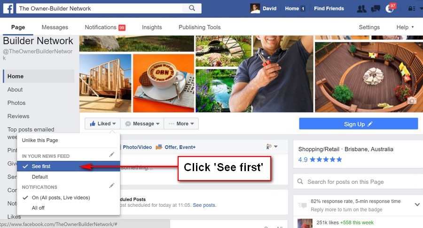423x228 pixels.
Task: Click the Sign Up button
Action: pyautogui.click(x=358, y=124)
